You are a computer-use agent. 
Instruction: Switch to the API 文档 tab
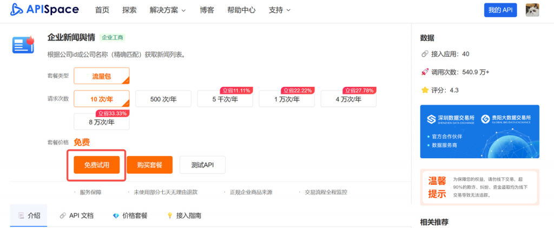77,216
